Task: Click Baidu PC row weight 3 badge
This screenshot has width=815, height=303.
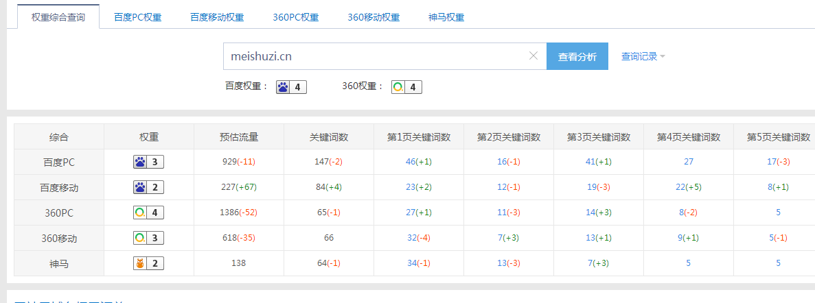Action: pos(148,162)
